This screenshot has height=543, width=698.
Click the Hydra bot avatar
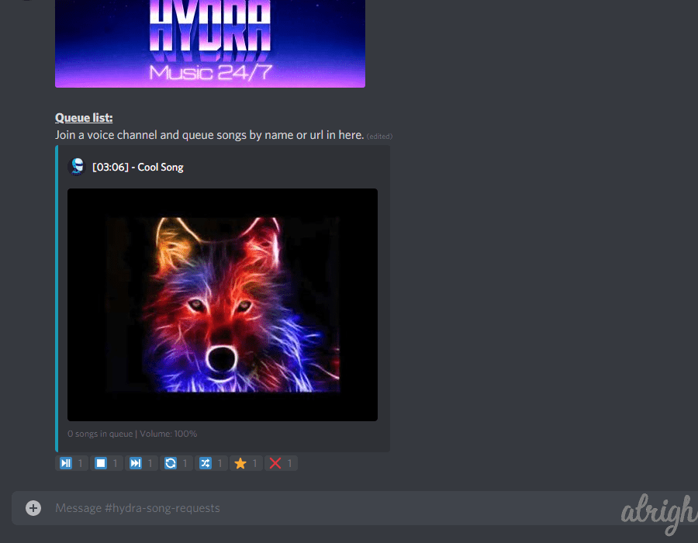(76, 166)
